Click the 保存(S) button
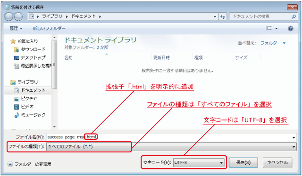The image size is (302, 176). point(243,162)
